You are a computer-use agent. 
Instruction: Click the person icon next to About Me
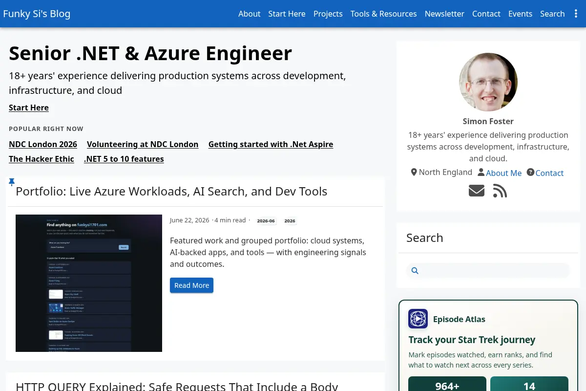[x=481, y=173]
